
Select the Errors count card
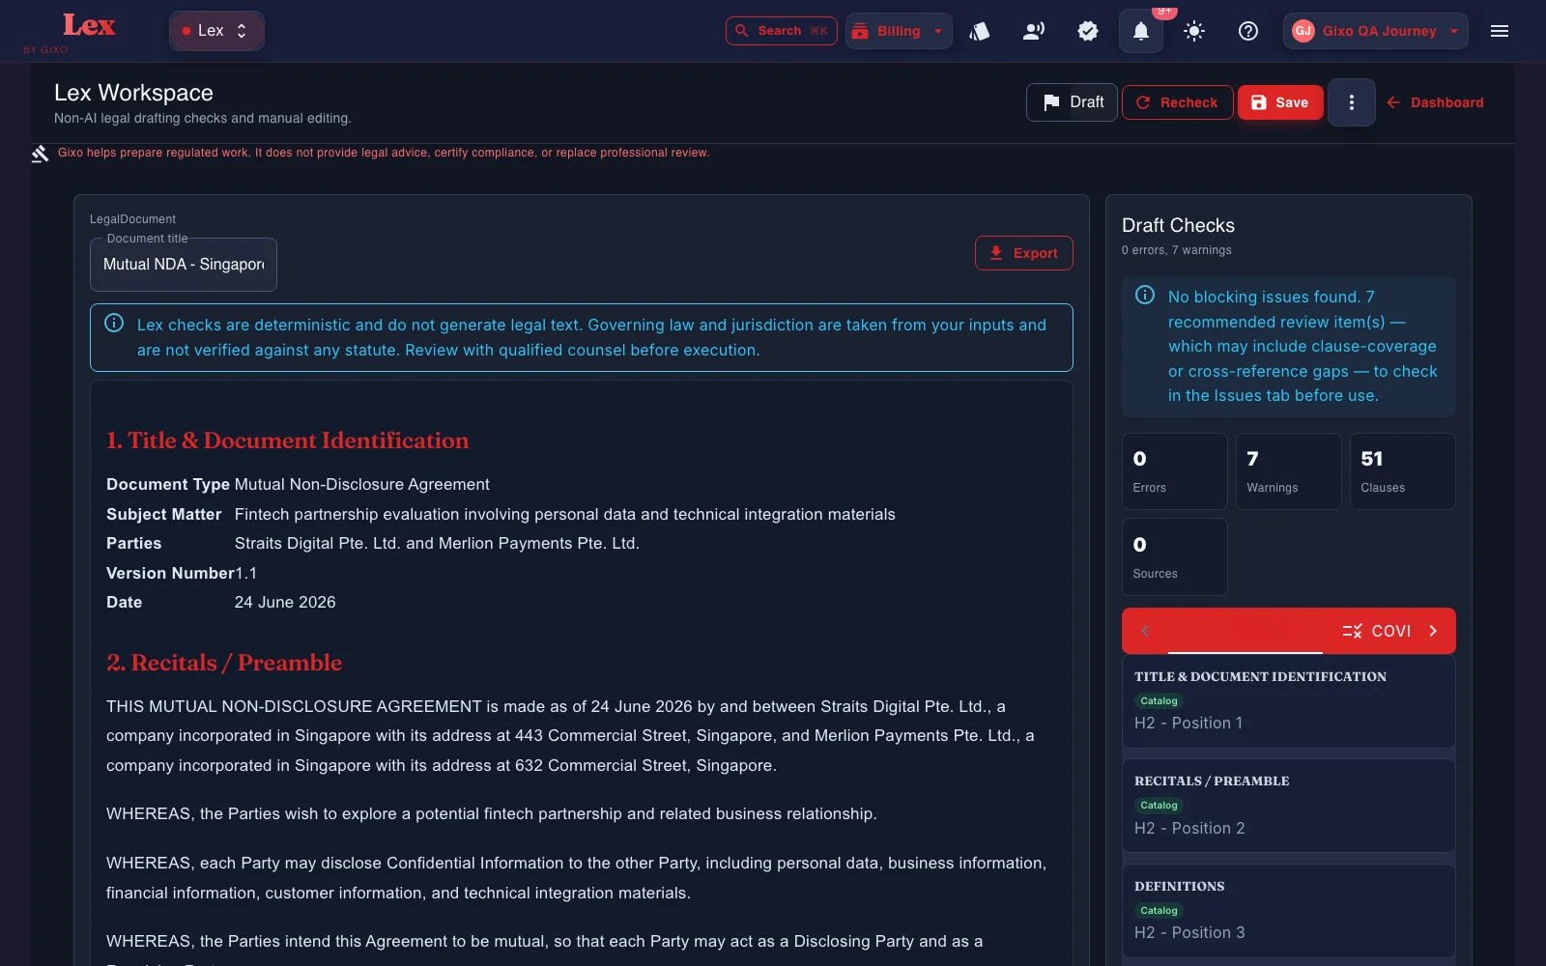tap(1175, 471)
